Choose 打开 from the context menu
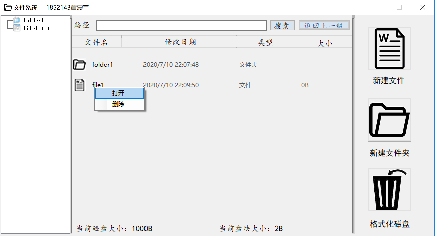The height and width of the screenshot is (236, 435). pos(119,93)
